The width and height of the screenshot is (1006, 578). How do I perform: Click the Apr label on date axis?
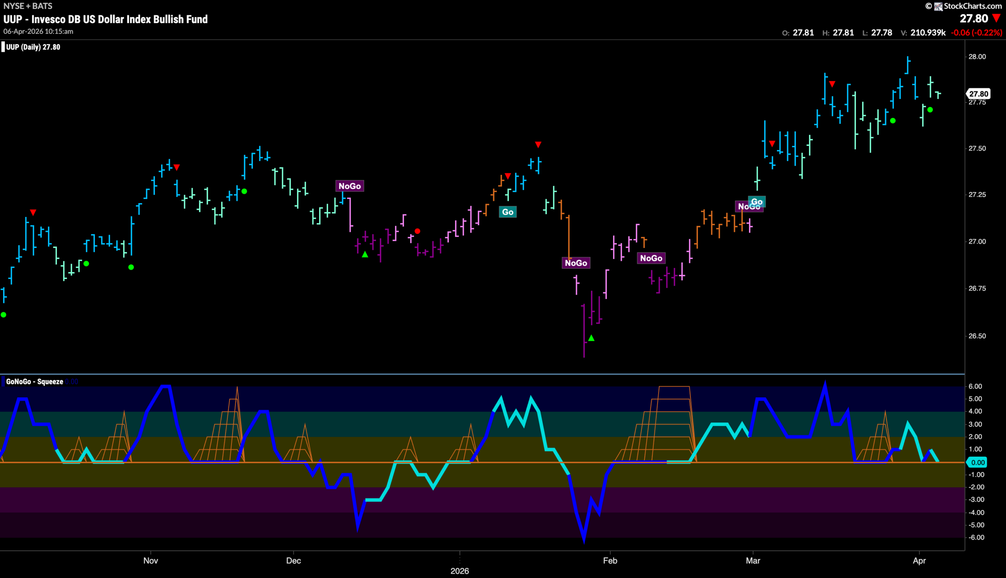(919, 561)
